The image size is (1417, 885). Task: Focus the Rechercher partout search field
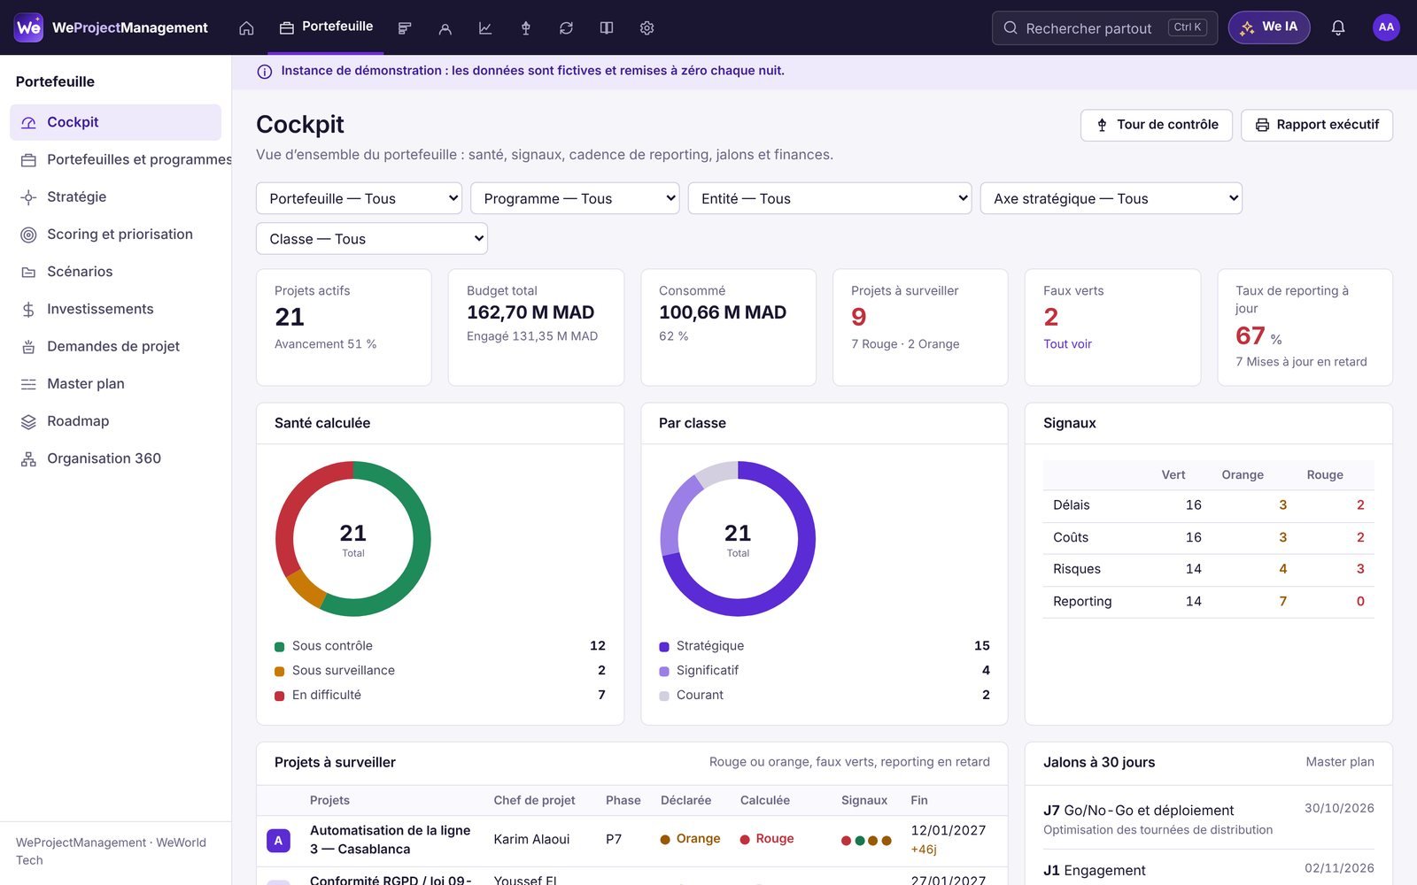tap(1104, 27)
